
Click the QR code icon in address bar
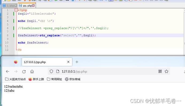[x=160, y=71]
